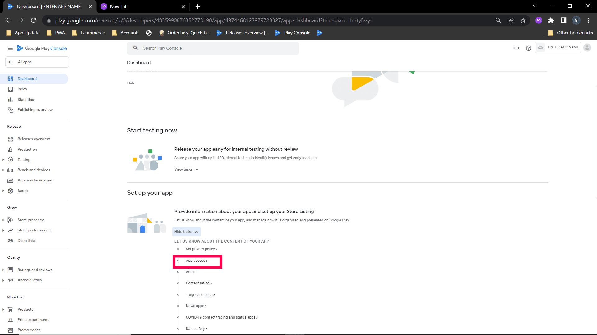Viewport: 597px width, 335px height.
Task: Click the Deep links icon
Action: click(x=11, y=241)
